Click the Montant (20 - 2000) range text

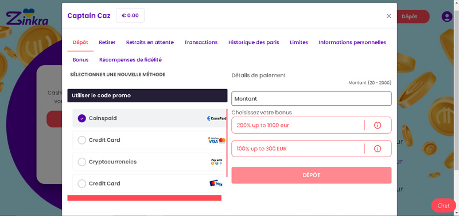[x=369, y=83]
